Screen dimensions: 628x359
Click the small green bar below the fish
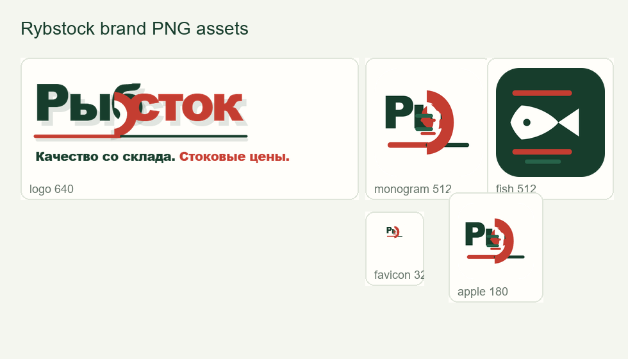pyautogui.click(x=543, y=162)
